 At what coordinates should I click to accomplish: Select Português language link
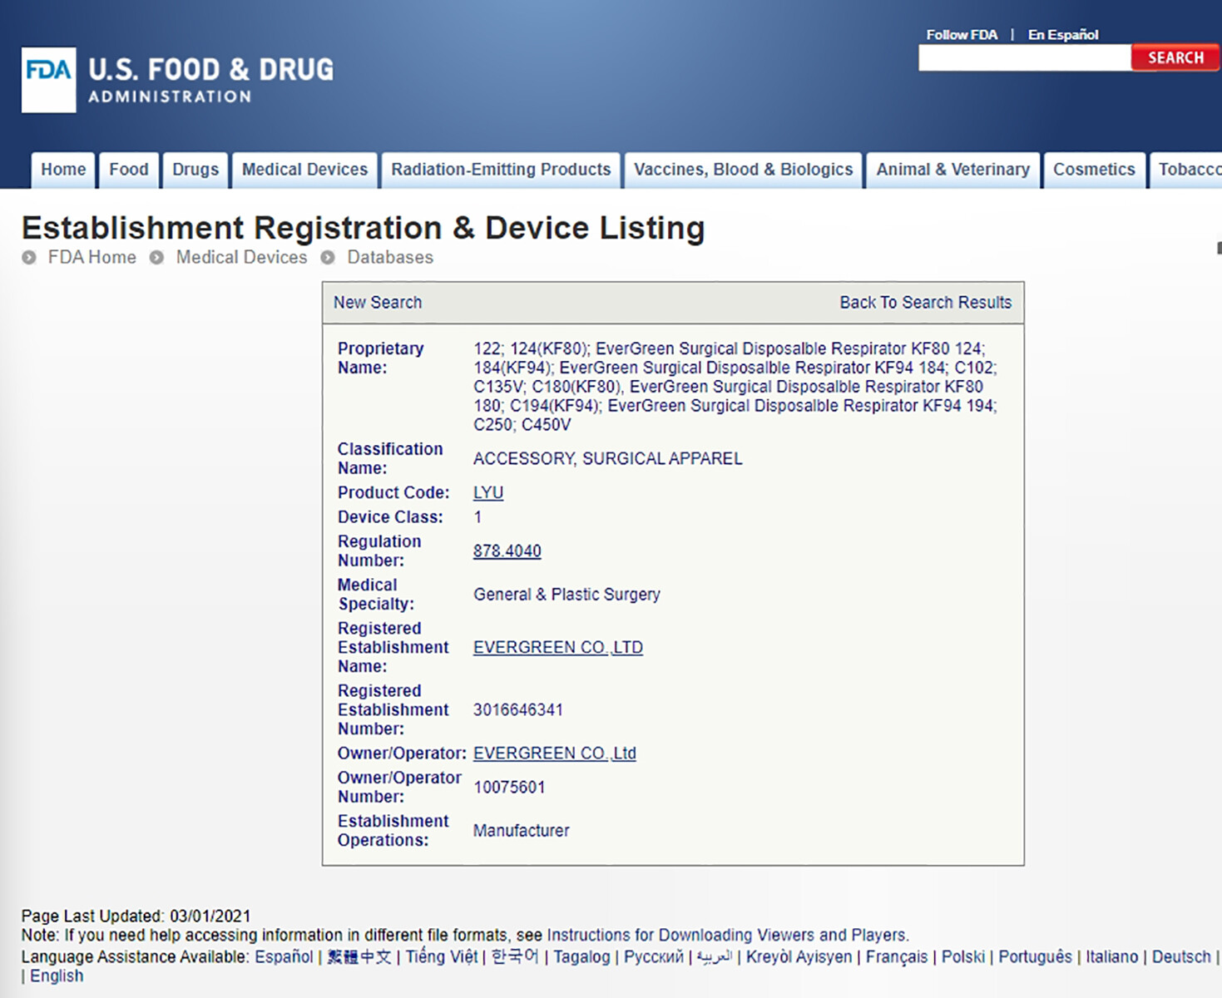[x=1036, y=957]
